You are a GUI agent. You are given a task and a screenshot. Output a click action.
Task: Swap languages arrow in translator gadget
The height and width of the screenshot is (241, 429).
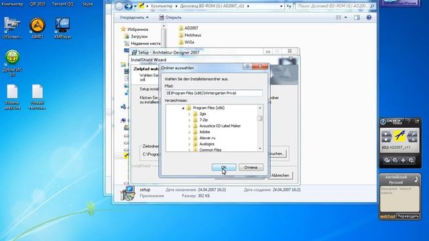coord(416,179)
